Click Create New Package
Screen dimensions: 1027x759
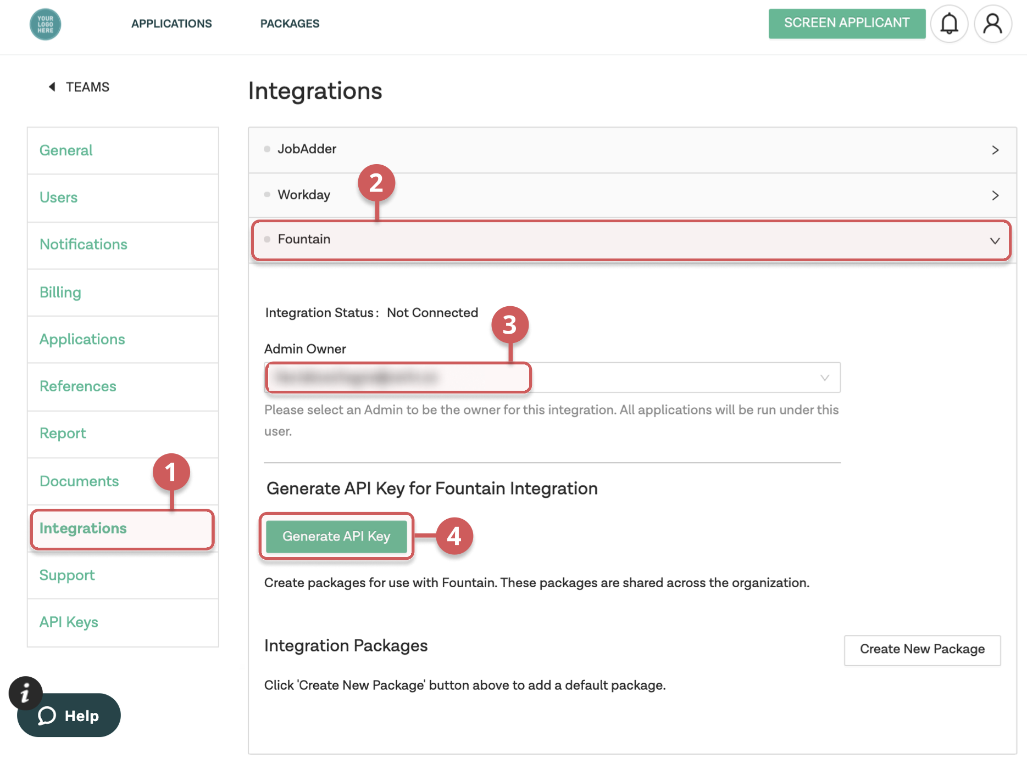pos(921,649)
